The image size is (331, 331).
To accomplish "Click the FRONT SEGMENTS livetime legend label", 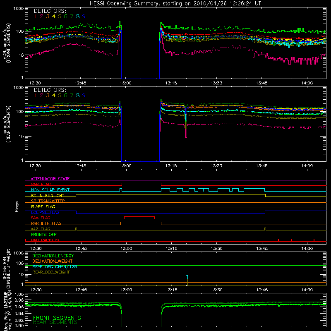I will click(57, 318).
